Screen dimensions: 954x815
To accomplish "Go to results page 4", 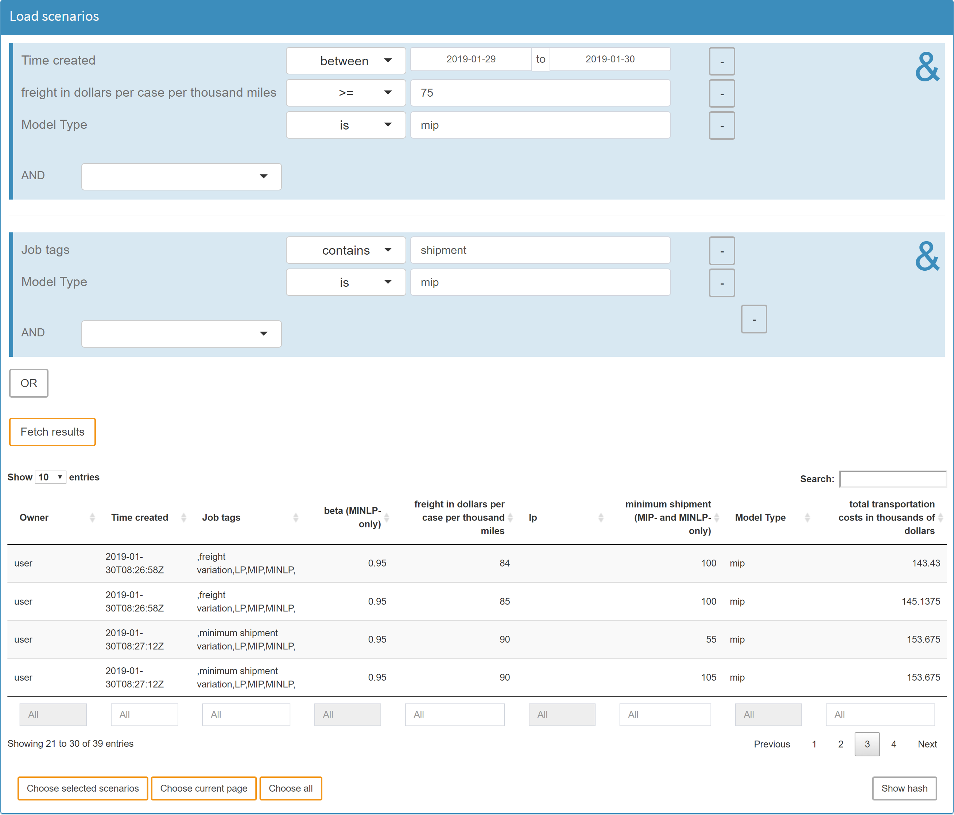I will (x=893, y=744).
